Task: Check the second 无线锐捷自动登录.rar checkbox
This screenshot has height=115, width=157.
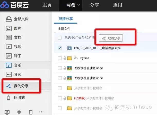Action: [60, 78]
